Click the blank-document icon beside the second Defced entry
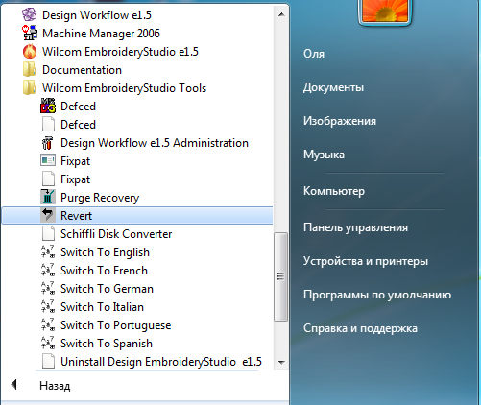Viewport: 481px width, 405px height. tap(48, 124)
